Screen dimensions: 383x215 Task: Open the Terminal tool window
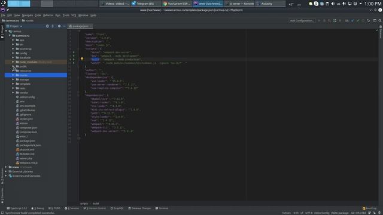162,208
